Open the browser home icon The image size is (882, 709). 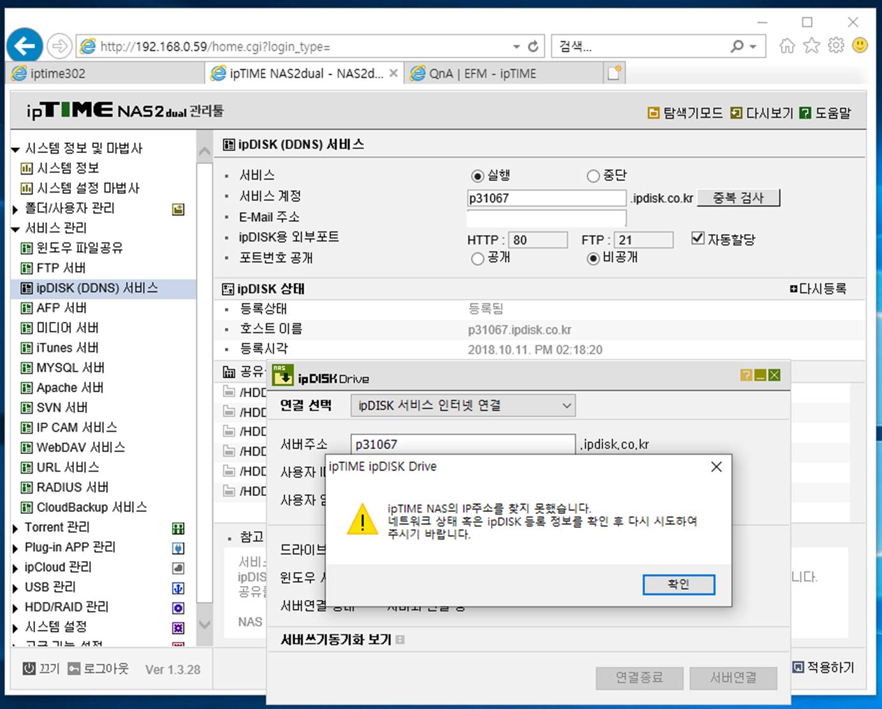(788, 46)
